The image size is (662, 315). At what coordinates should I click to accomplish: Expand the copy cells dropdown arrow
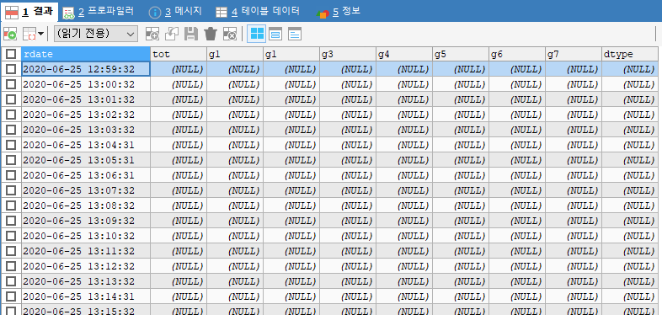click(41, 34)
